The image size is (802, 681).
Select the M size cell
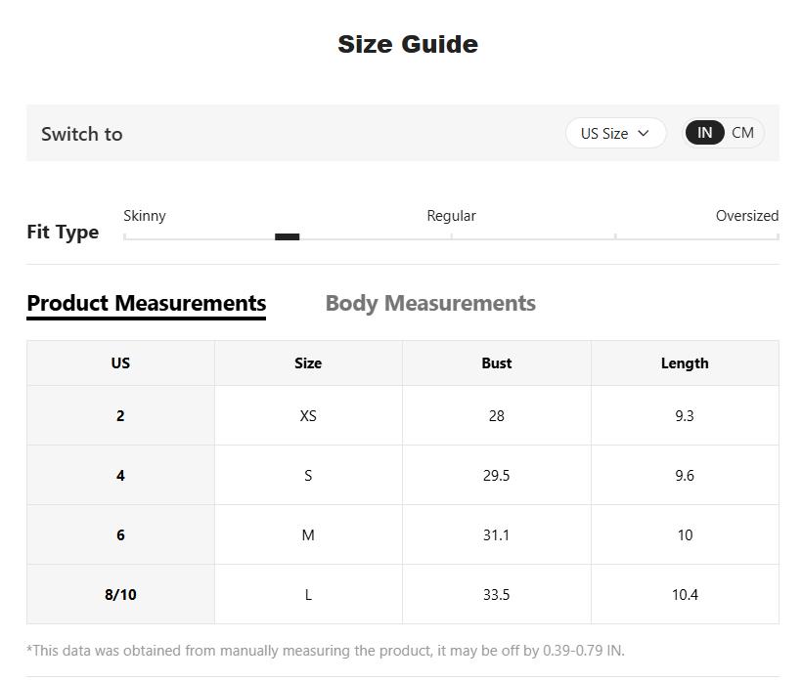tap(308, 534)
